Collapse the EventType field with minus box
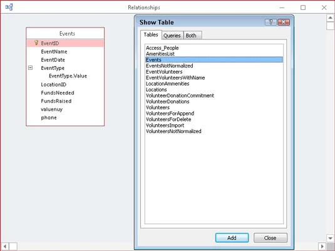Image resolution: width=335 pixels, height=251 pixels. tap(30, 68)
